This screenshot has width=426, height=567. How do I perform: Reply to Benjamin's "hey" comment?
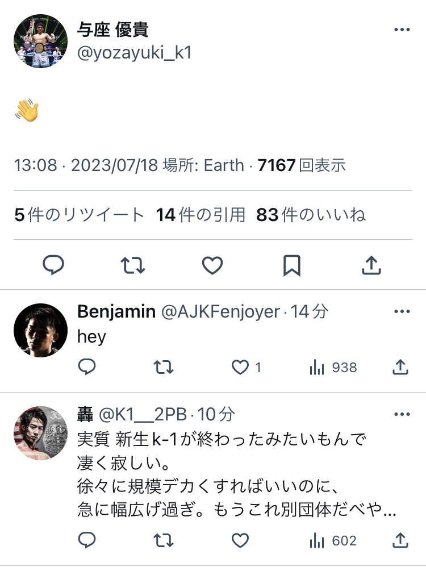tap(86, 368)
